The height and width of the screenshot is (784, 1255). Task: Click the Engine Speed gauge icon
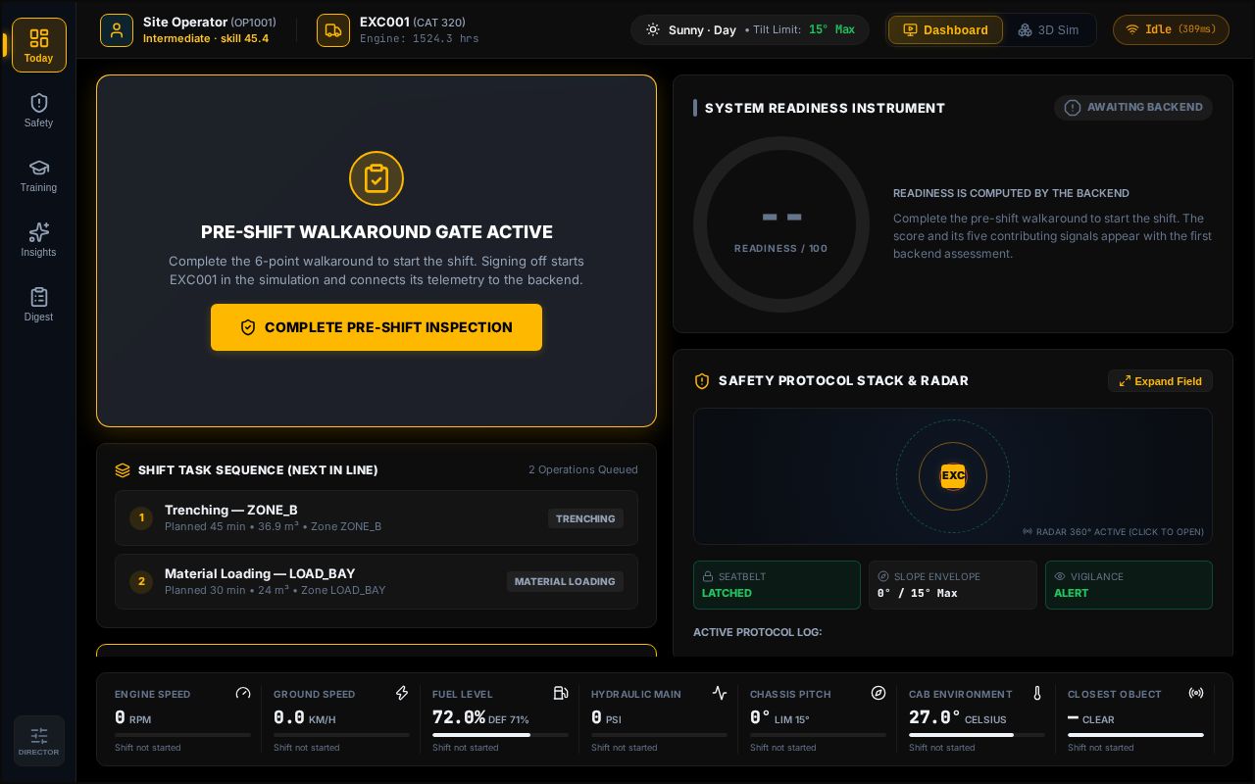point(243,693)
